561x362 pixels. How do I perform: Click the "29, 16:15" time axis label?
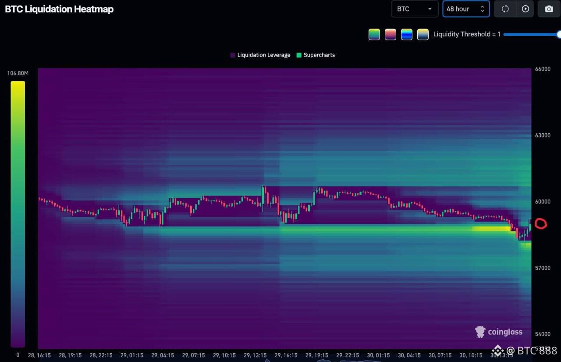286,355
